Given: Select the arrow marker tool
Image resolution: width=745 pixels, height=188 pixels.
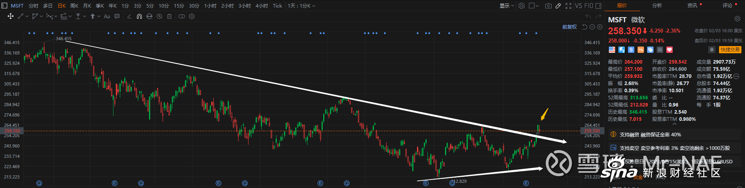Looking at the screenshot, I should point(93,16).
